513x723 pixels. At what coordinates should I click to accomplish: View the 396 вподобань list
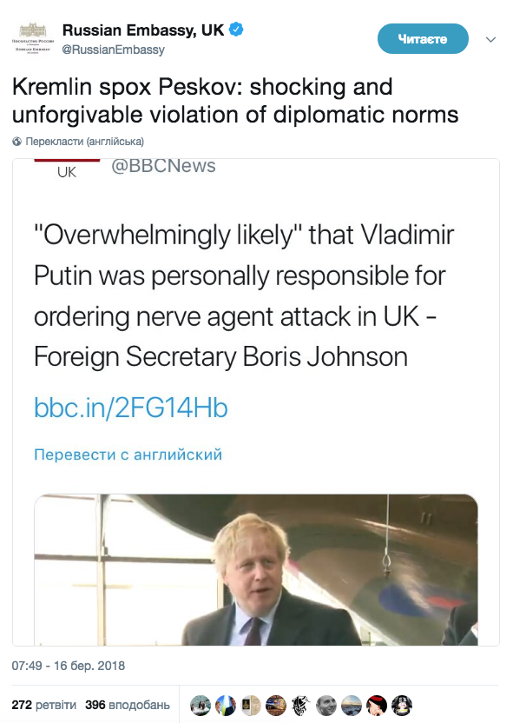[x=128, y=705]
